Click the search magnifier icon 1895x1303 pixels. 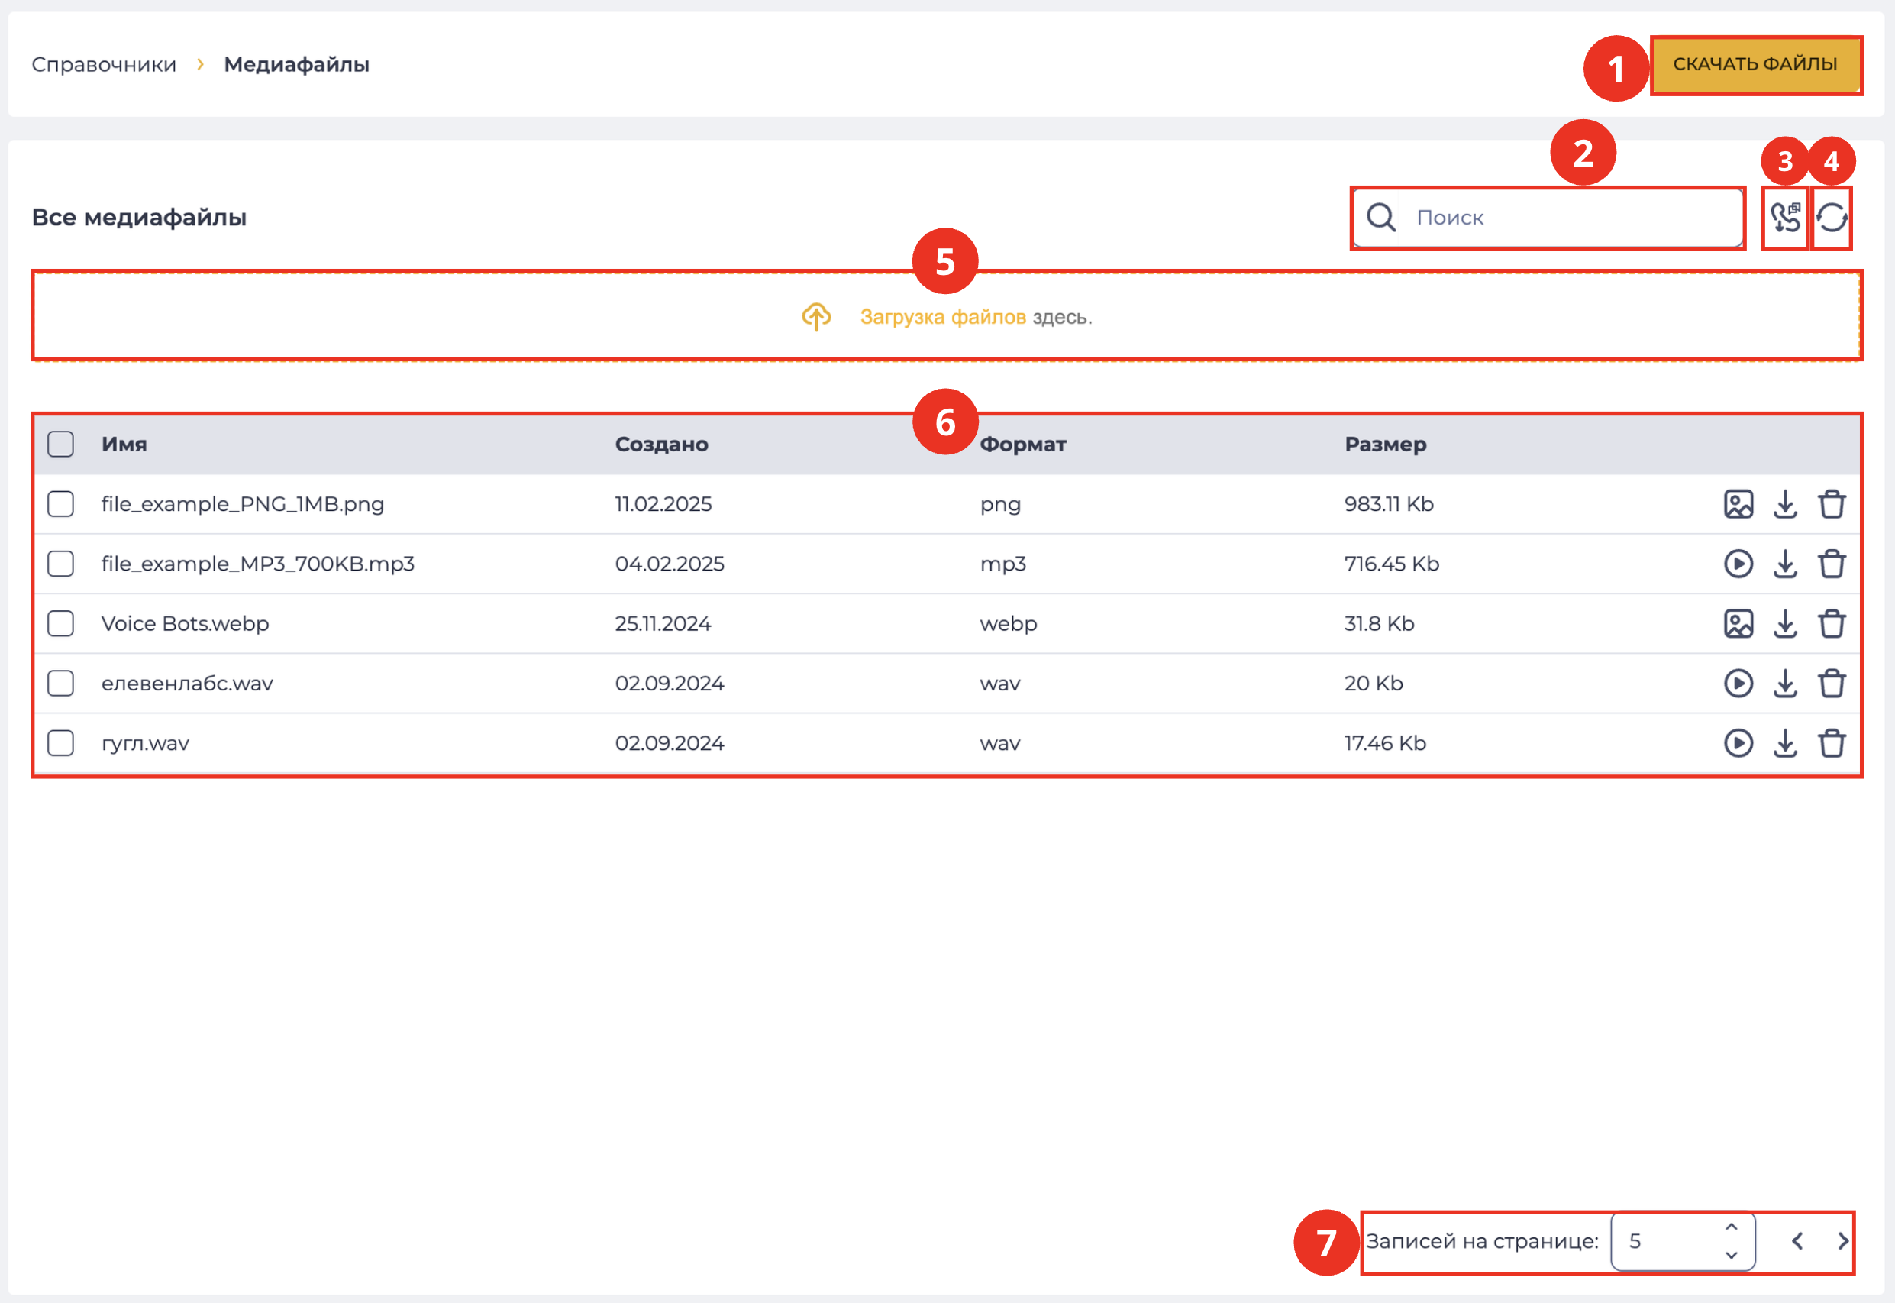click(x=1381, y=217)
